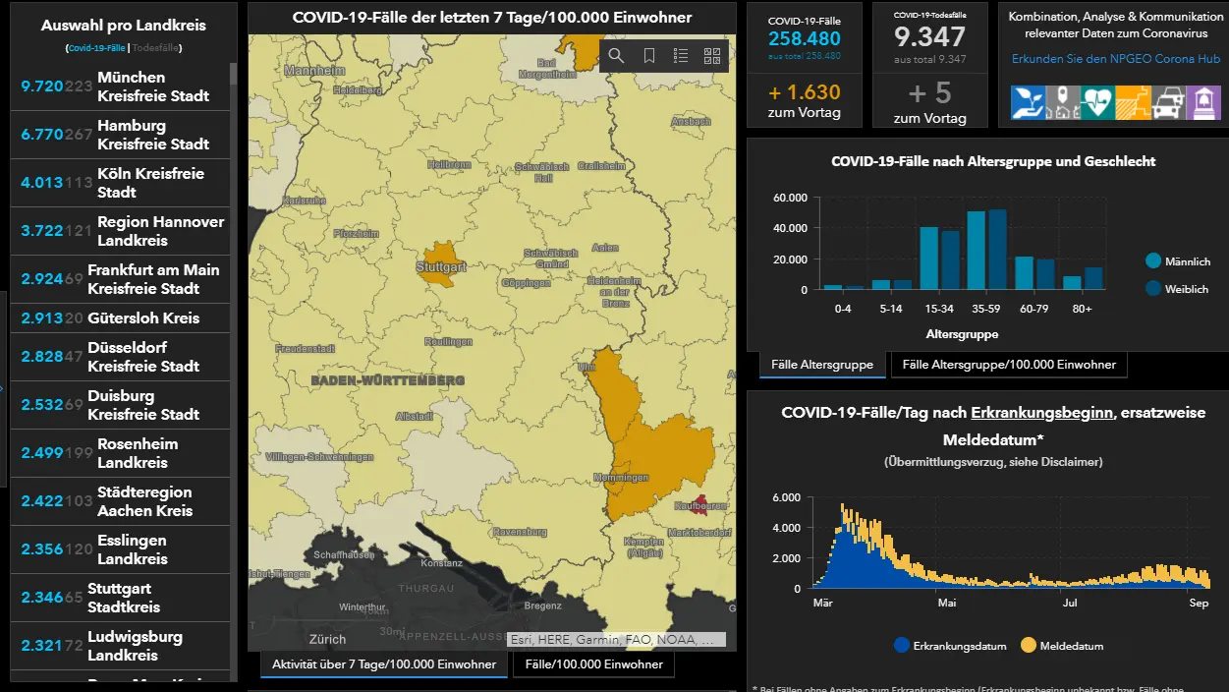Image resolution: width=1229 pixels, height=692 pixels.
Task: Click the teal heartbeat health icon
Action: coord(1097,103)
